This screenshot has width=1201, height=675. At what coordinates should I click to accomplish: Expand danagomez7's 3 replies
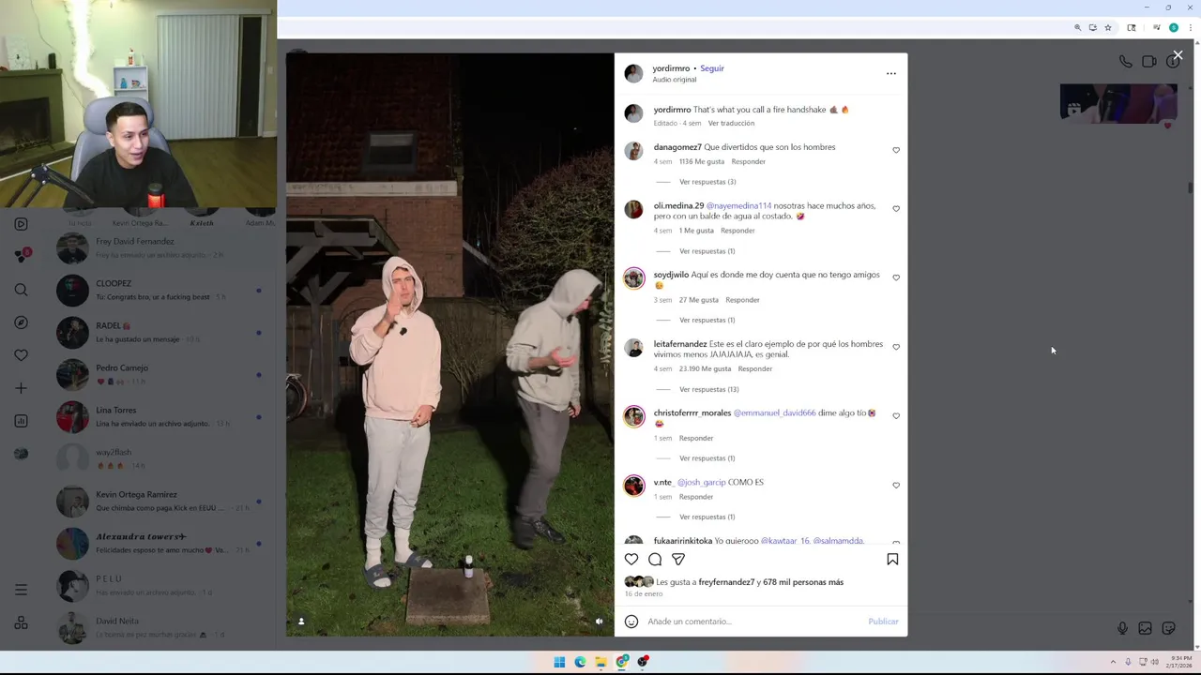point(707,182)
